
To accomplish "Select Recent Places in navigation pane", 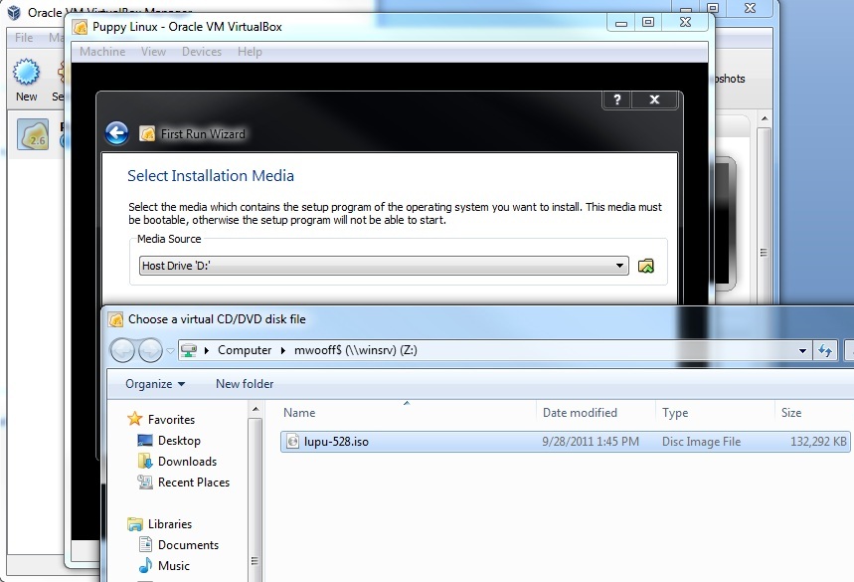I will [194, 483].
